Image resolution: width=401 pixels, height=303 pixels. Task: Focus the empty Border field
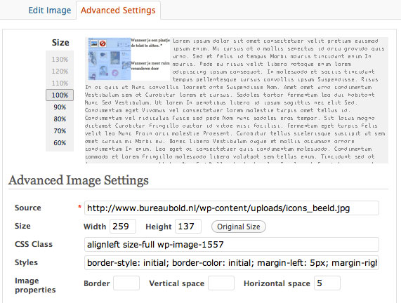pyautogui.click(x=126, y=283)
